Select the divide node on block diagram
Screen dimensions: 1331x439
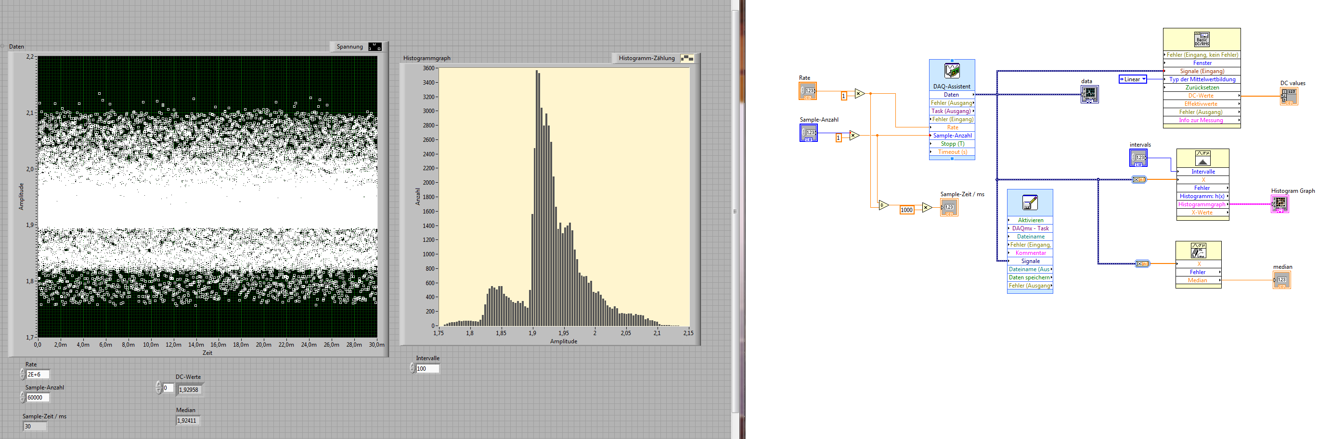(883, 205)
